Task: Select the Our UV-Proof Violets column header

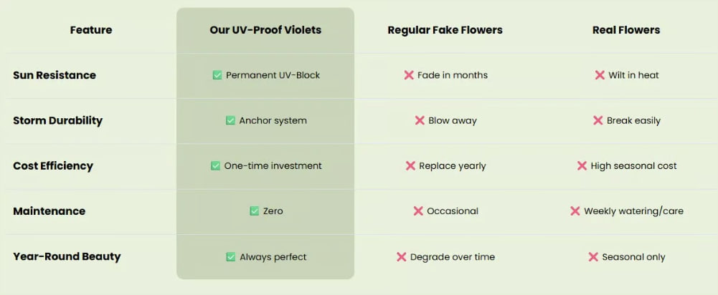Action: coord(265,30)
